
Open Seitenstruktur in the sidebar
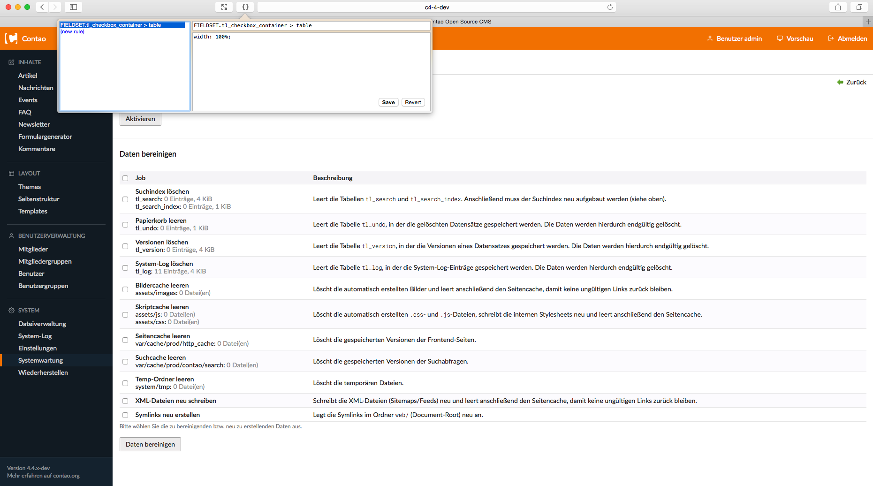coord(39,199)
